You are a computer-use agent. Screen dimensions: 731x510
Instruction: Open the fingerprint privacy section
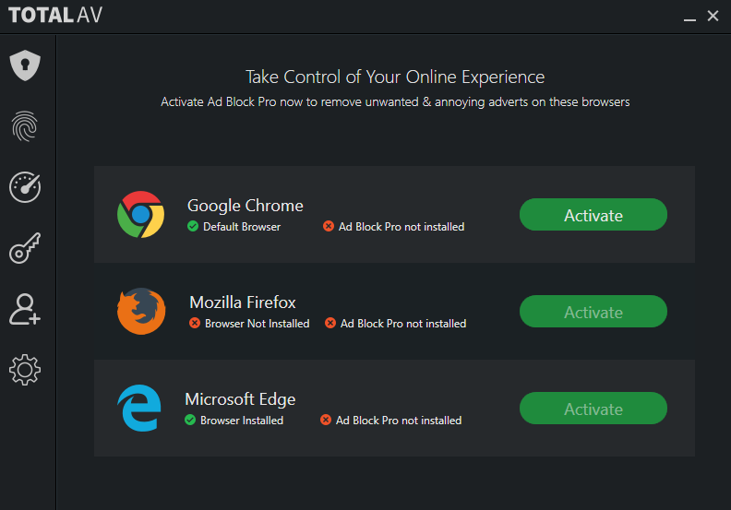tap(25, 126)
